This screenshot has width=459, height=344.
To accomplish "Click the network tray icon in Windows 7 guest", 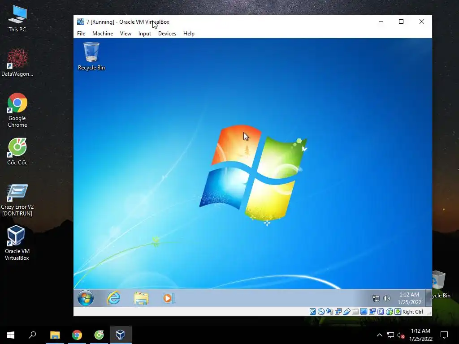I will click(376, 298).
